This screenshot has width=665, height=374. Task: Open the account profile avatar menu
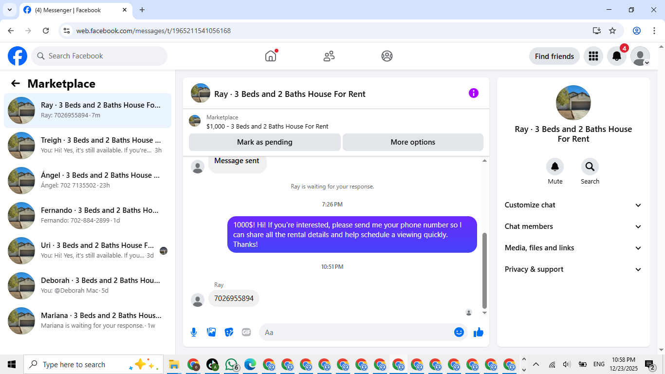tap(640, 56)
